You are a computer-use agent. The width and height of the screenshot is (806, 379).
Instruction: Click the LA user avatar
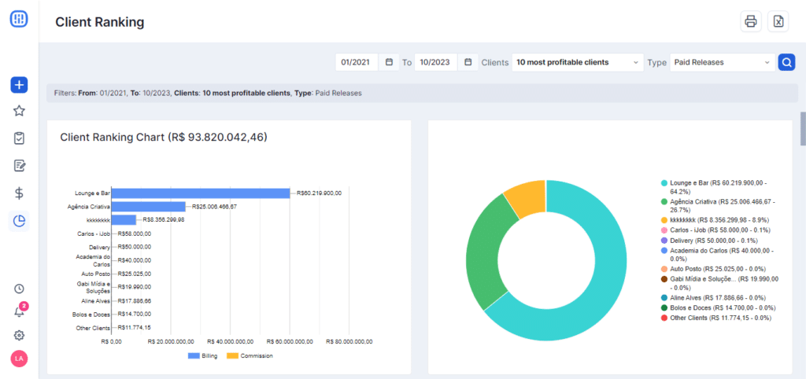[19, 359]
